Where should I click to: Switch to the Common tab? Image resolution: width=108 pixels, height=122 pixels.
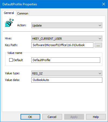tap(23, 13)
